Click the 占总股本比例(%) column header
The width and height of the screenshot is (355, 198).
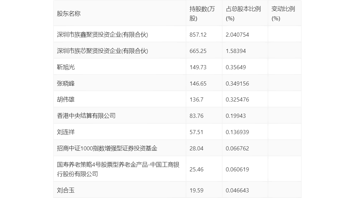click(243, 13)
